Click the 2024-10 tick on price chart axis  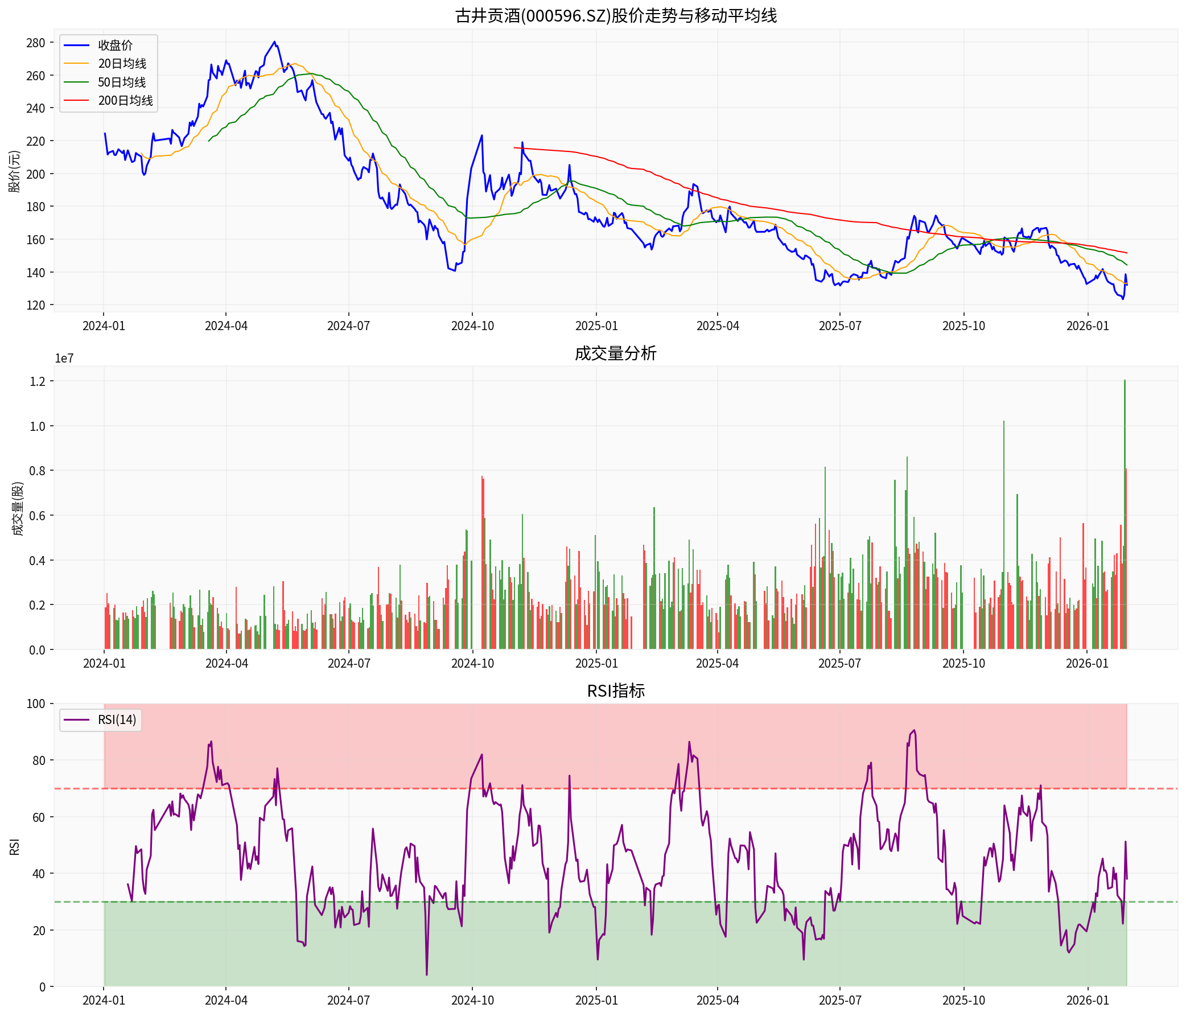tap(472, 326)
